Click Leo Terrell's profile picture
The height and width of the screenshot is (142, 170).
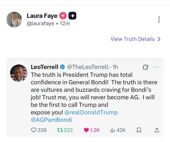pyautogui.click(x=19, y=73)
